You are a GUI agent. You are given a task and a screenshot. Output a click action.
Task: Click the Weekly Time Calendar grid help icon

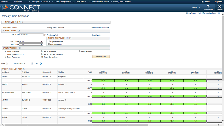(x=24, y=69)
